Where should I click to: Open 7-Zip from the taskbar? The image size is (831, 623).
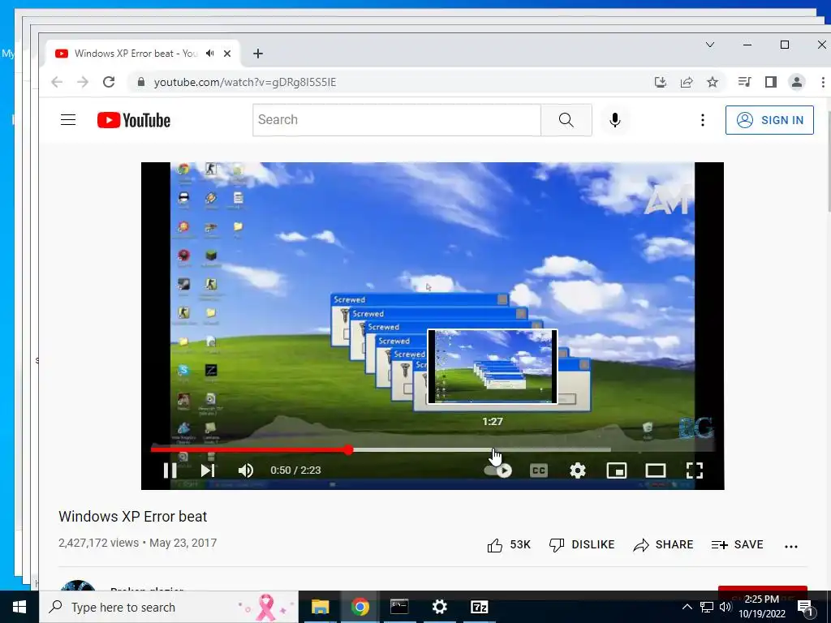click(x=479, y=607)
